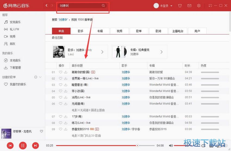This screenshot has height=151, width=231.
Task: Download the song 世界第一等(Live)
Action: tap(66, 78)
